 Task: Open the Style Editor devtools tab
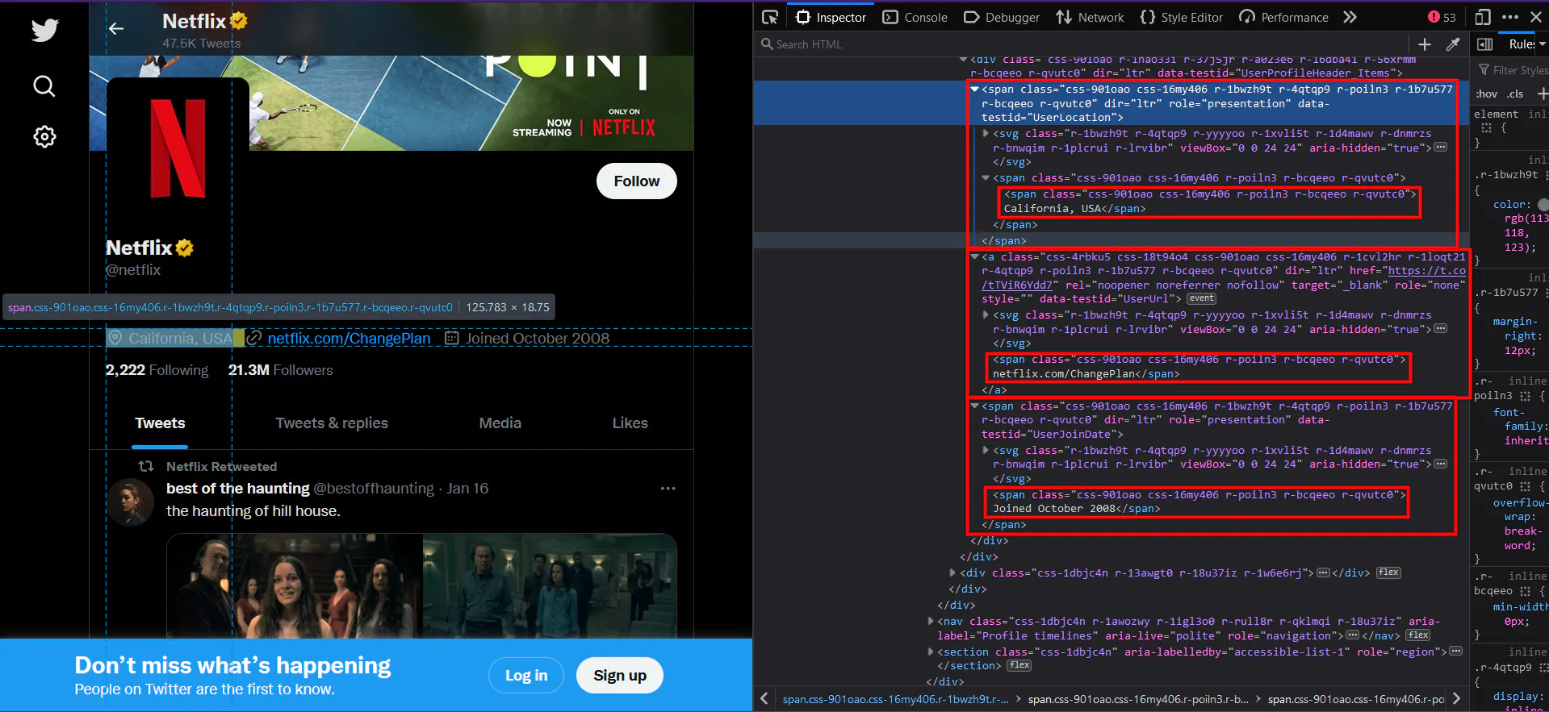pyautogui.click(x=1182, y=17)
